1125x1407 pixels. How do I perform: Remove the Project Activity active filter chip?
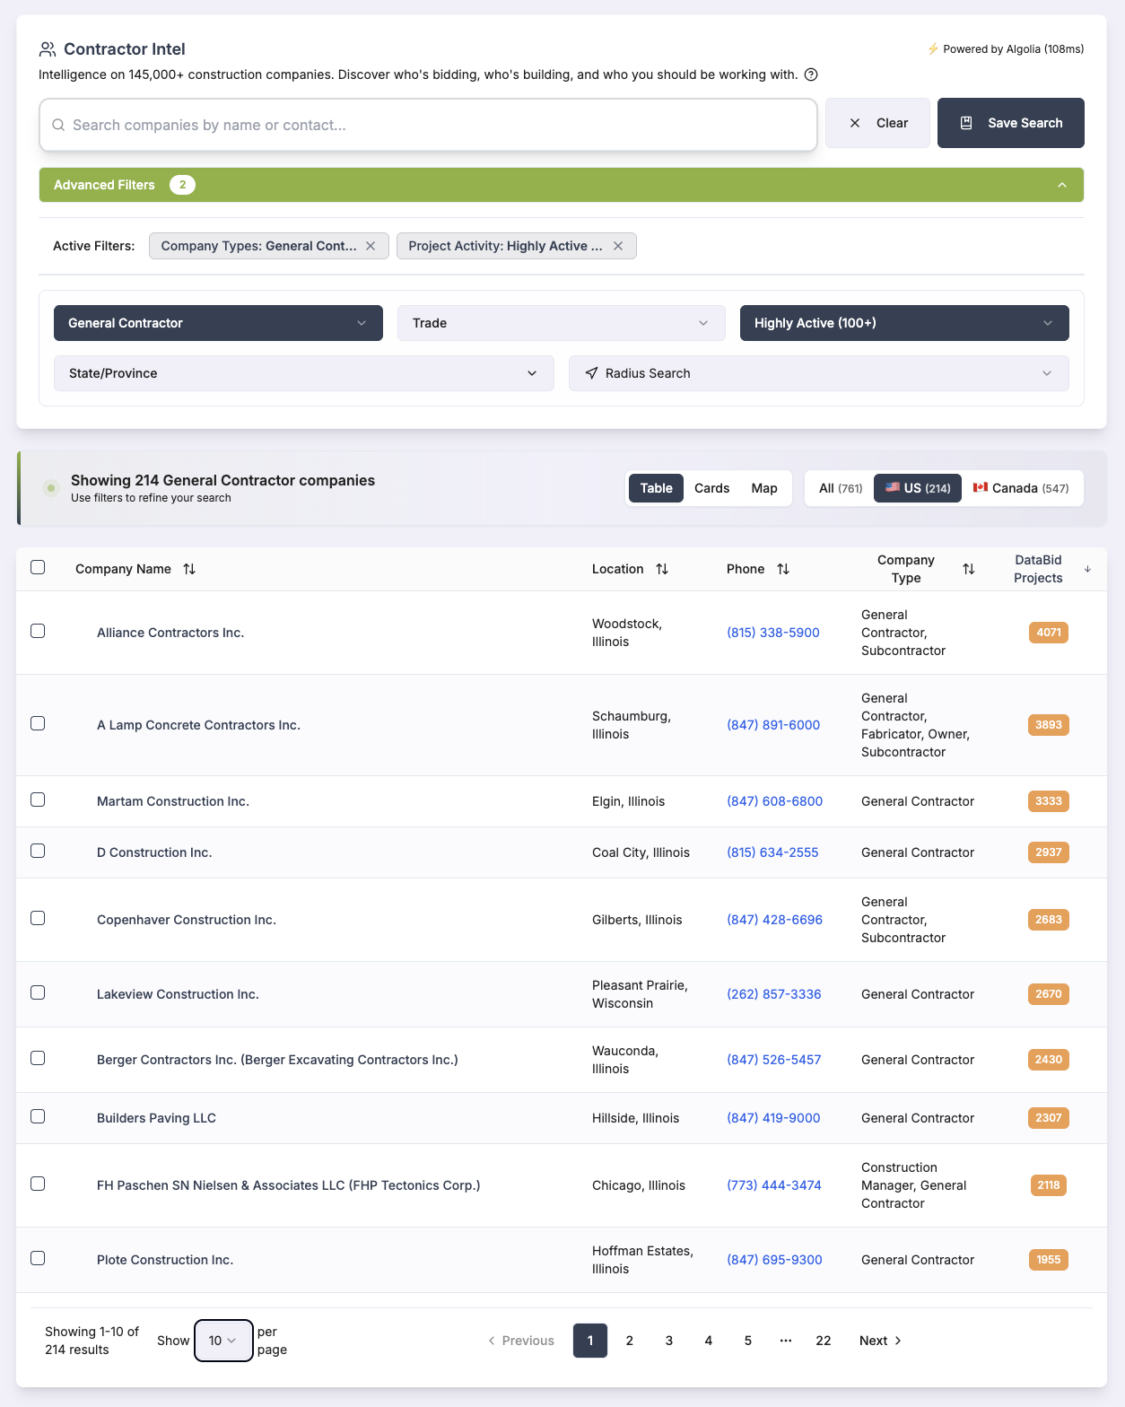(618, 246)
